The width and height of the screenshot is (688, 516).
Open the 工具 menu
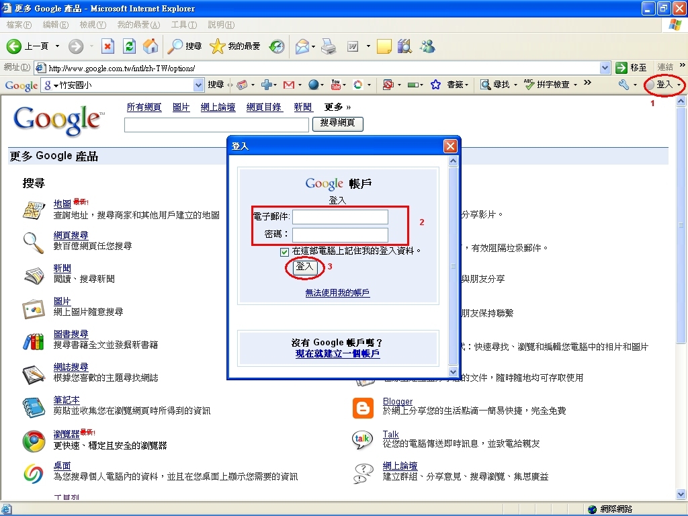(x=184, y=25)
